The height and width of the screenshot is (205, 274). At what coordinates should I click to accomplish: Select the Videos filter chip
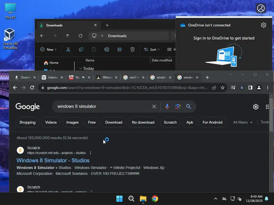51,122
